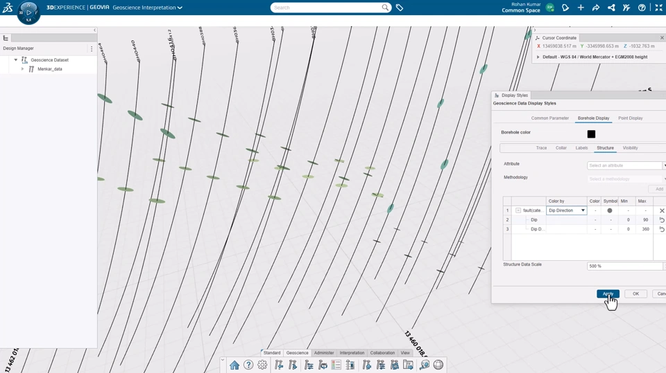Expand the Menkar_data tree node
Image resolution: width=666 pixels, height=373 pixels.
point(22,69)
